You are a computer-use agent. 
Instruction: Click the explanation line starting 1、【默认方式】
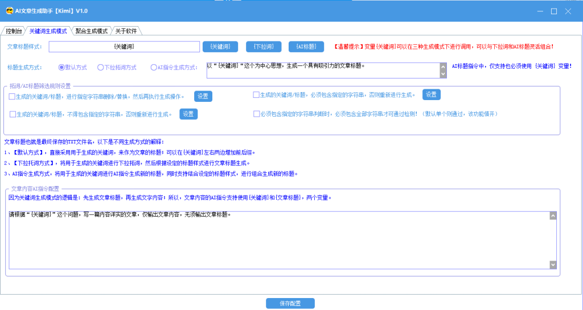(130, 152)
